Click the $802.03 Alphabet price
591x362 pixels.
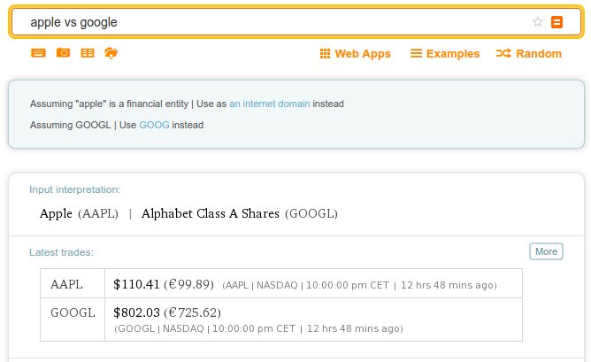pyautogui.click(x=136, y=312)
